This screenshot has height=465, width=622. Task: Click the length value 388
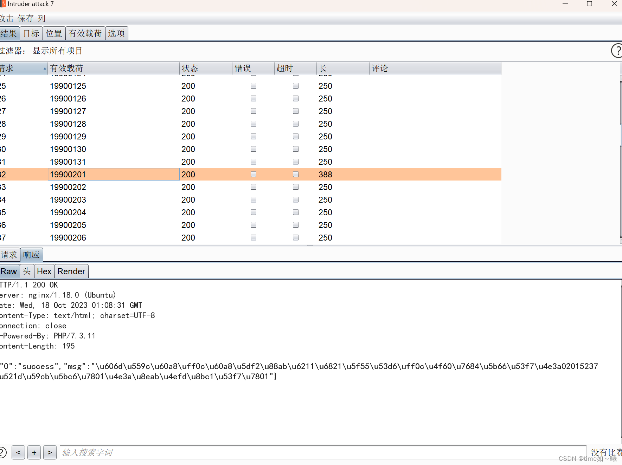[x=325, y=174]
